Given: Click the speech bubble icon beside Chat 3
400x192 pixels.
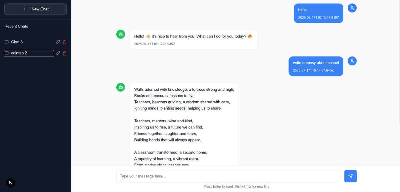Looking at the screenshot, I should point(7,42).
